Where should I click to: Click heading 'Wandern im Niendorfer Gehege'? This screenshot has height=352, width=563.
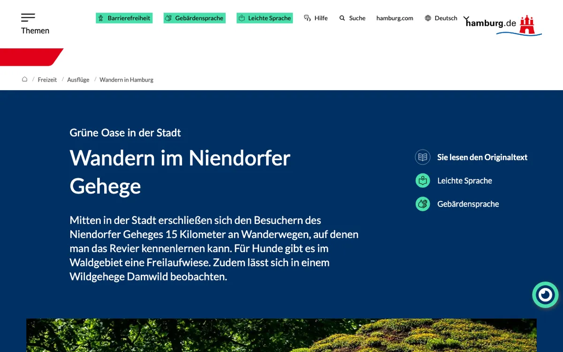tap(180, 172)
